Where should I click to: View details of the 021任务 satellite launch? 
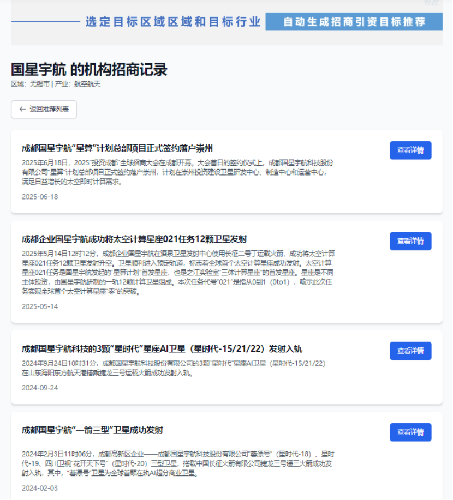[x=410, y=241]
